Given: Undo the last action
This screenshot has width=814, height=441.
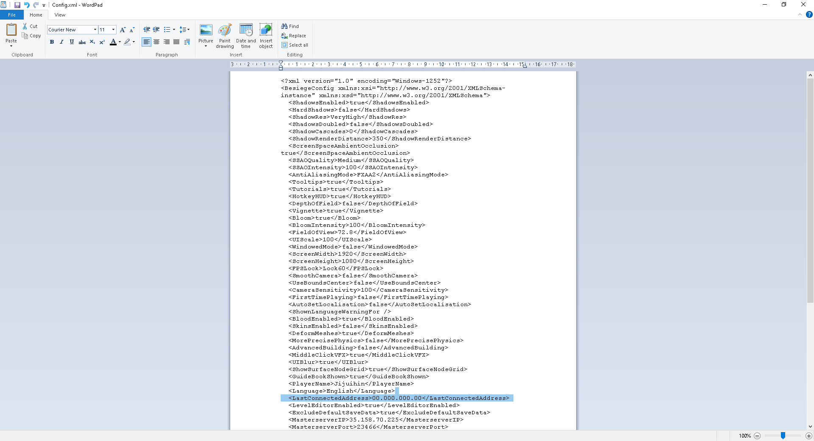Looking at the screenshot, I should (x=27, y=5).
